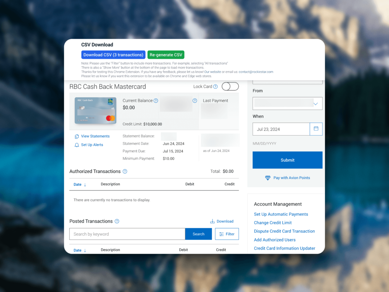Click the Submit button

288,160
